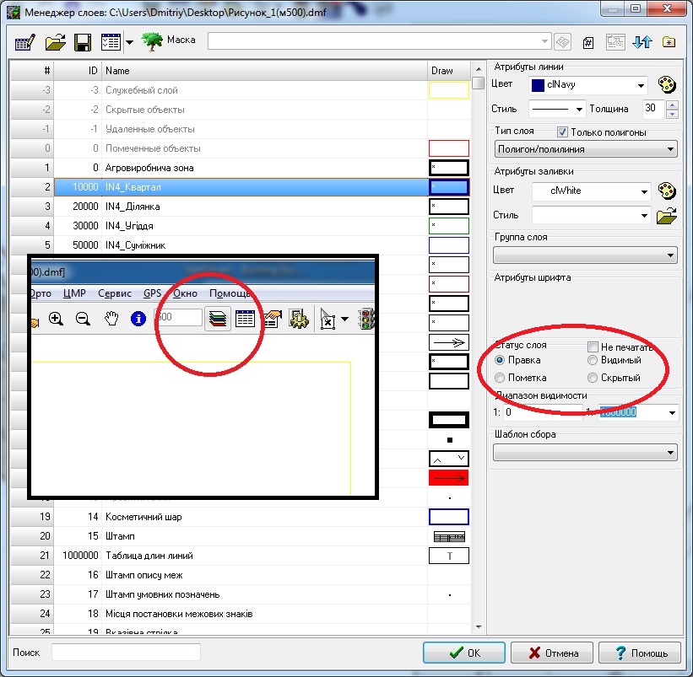The width and height of the screenshot is (693, 677).
Task: Open the line color palette picker
Action: tap(667, 85)
